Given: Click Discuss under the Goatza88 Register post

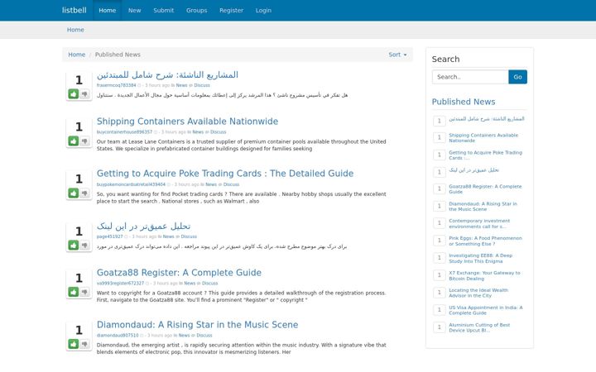Looking at the screenshot, I should click(209, 284).
